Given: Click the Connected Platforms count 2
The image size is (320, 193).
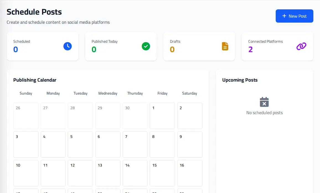Looking at the screenshot, I should tap(251, 49).
